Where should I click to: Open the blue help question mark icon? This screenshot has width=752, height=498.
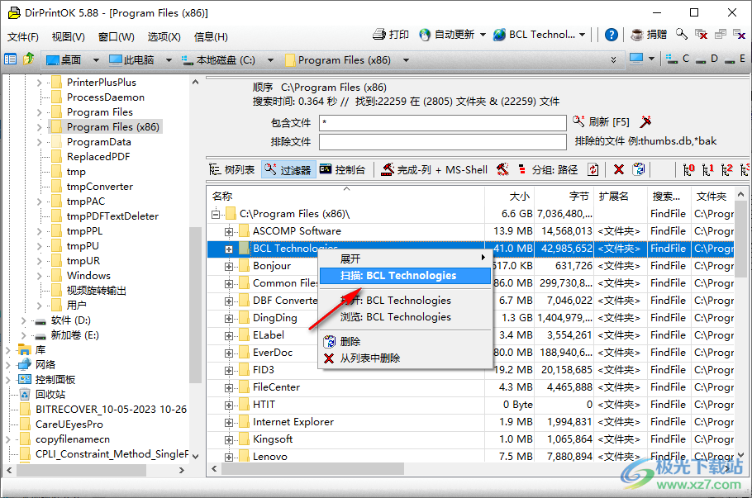click(x=612, y=35)
